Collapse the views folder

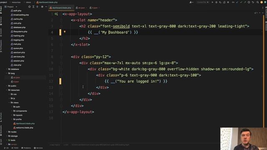[x=9, y=102]
